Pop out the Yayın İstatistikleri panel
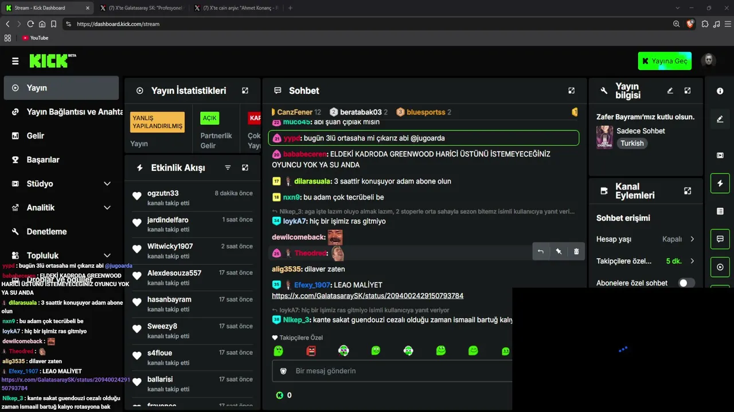Viewport: 734px width, 412px height. pyautogui.click(x=245, y=90)
